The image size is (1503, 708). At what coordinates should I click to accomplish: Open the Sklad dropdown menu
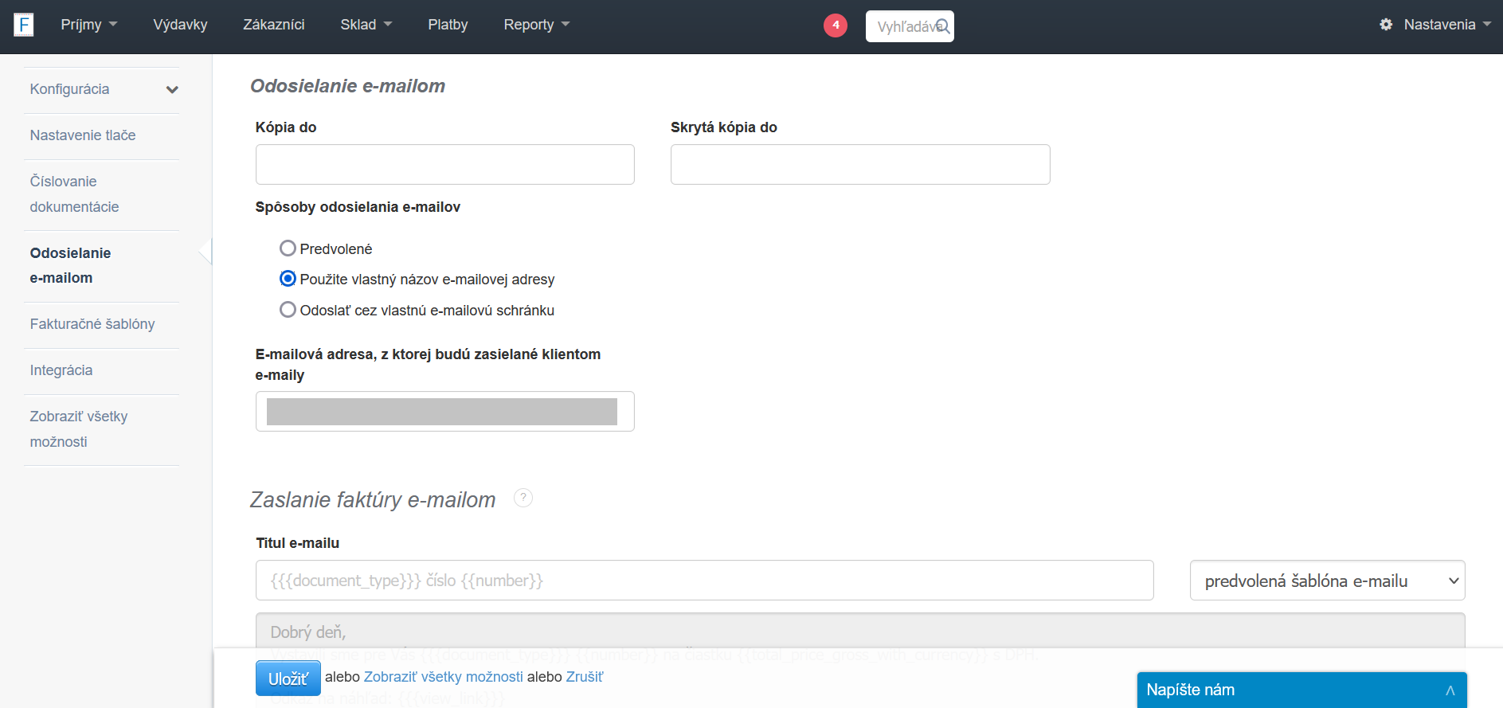click(x=366, y=25)
